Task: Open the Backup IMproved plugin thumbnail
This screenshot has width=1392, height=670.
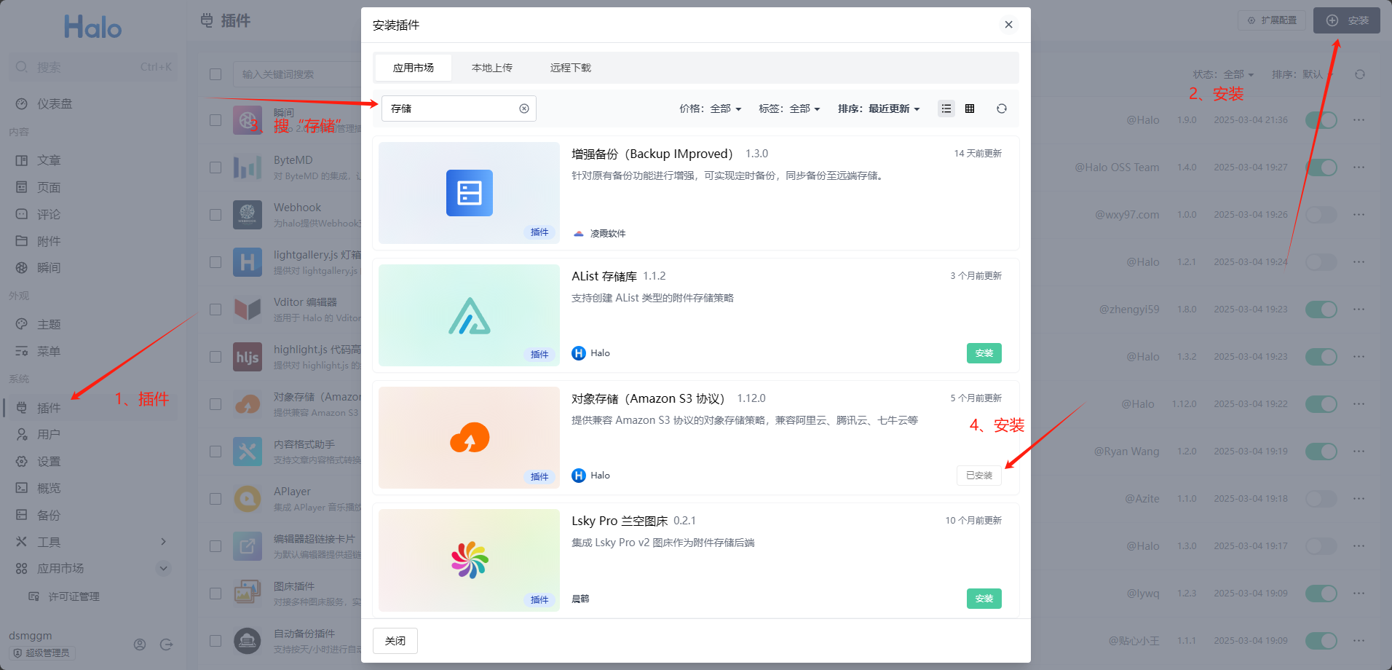Action: tap(469, 193)
